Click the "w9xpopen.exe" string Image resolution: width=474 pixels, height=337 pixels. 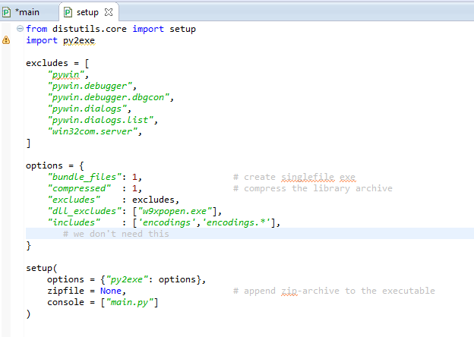coord(175,211)
